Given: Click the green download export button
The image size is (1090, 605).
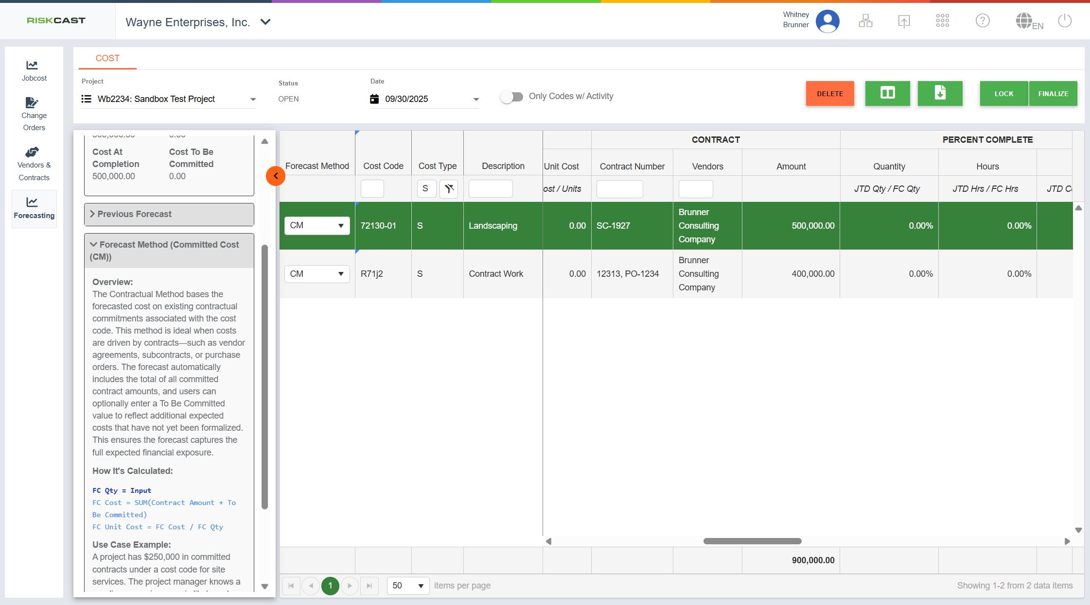Looking at the screenshot, I should pyautogui.click(x=940, y=93).
